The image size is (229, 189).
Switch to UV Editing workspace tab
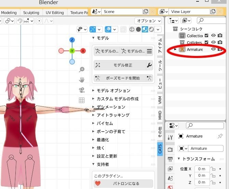[x=55, y=13]
